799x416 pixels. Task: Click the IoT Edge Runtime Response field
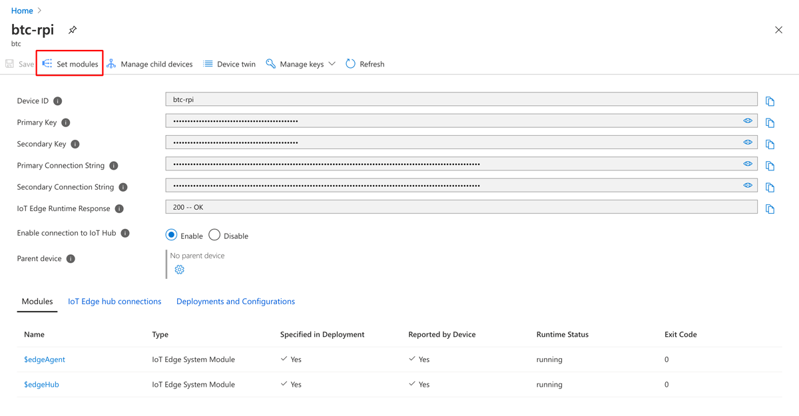(x=461, y=207)
